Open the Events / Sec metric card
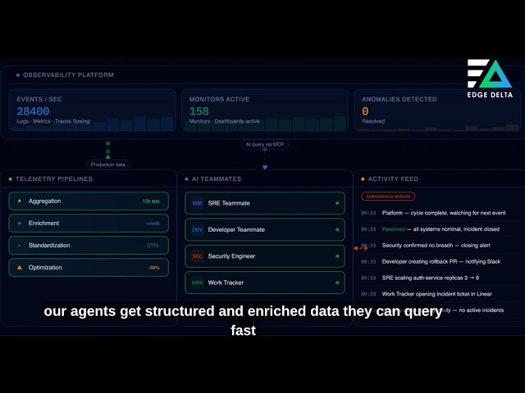 (92, 111)
